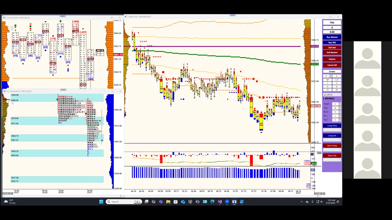392x220 pixels.
Task: Open File Explorer from the taskbar
Action: click(168, 202)
